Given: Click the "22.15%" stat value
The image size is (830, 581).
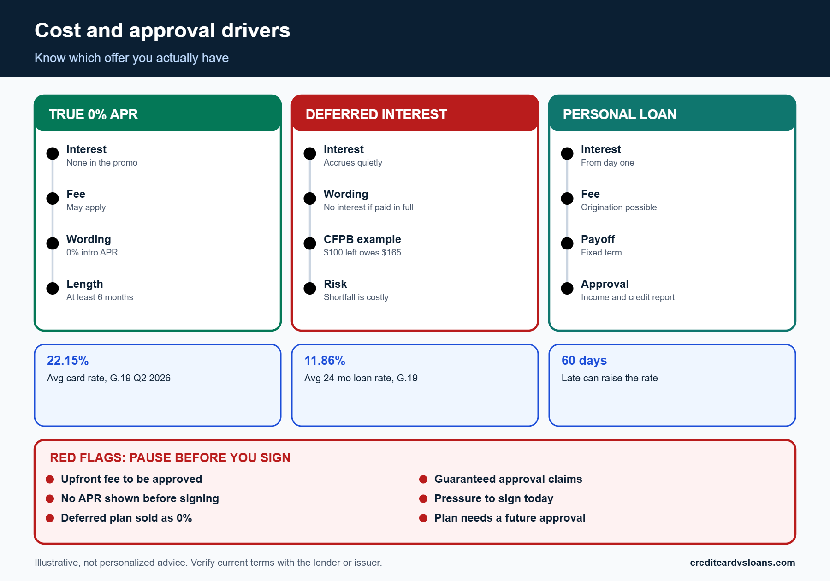Looking at the screenshot, I should 68,361.
